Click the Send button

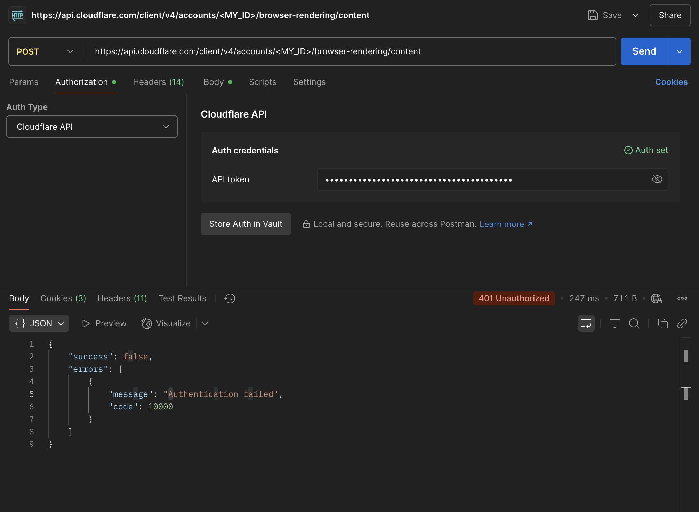coord(644,51)
